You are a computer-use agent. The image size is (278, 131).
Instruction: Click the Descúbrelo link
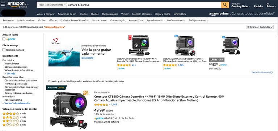pyautogui.click(x=88, y=58)
